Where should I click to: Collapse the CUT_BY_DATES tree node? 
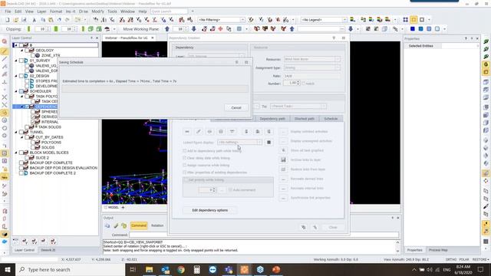coord(22,137)
